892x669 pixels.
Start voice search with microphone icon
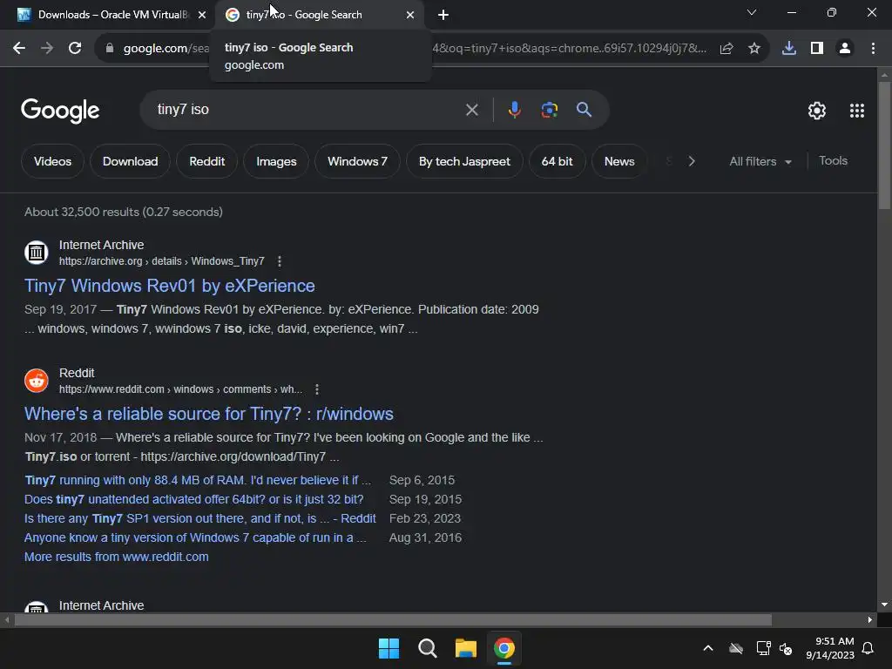[514, 110]
